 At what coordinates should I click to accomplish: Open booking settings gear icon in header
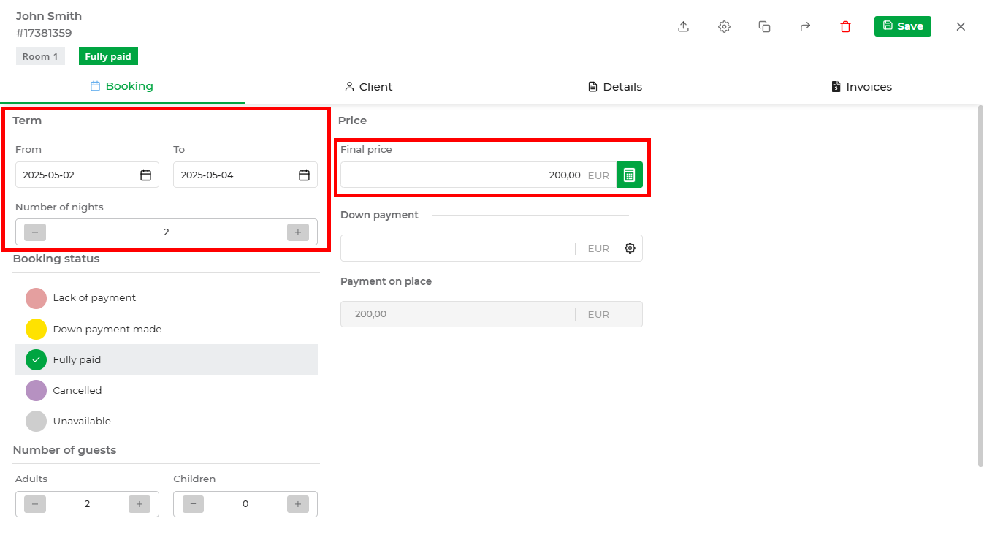pos(724,26)
